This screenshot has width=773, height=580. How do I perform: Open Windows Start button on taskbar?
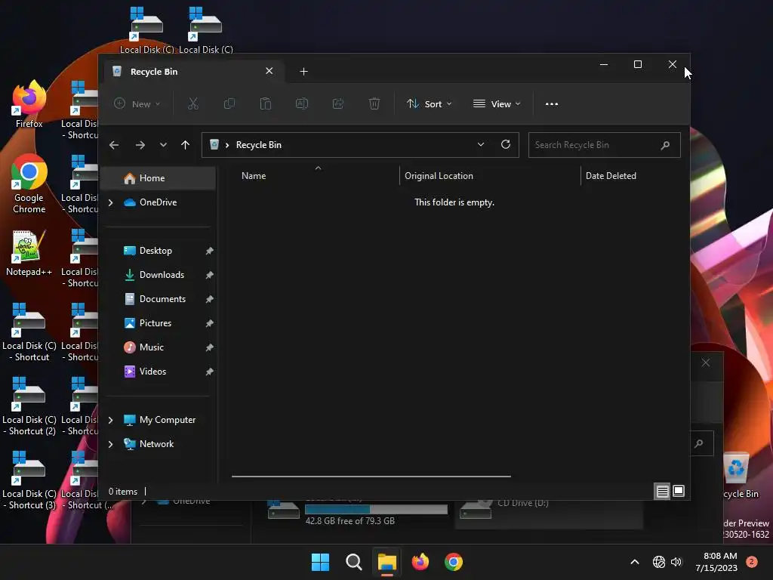pyautogui.click(x=320, y=562)
